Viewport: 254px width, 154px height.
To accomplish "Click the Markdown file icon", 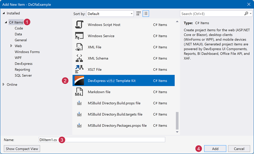I will pyautogui.click(x=79, y=92).
